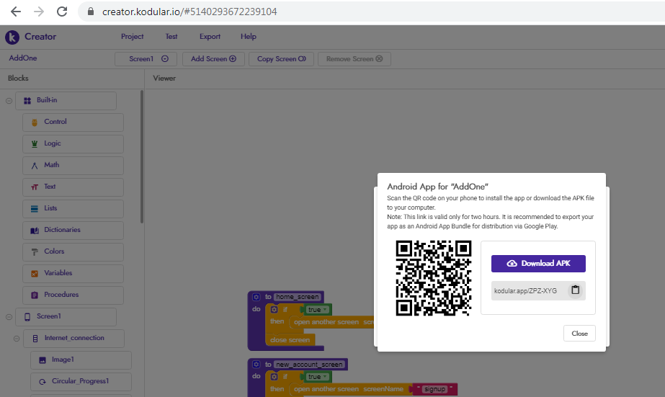Click the Kodular Creator logo icon

coord(12,37)
